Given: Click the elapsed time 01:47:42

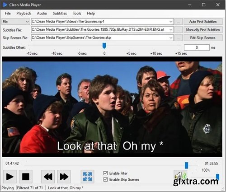Looking at the screenshot, I should click(x=12, y=164).
